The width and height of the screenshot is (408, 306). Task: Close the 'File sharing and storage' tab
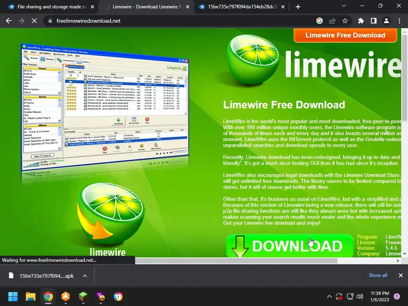point(92,7)
